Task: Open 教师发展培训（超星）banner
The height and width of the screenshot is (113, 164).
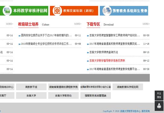Action: 74,11
